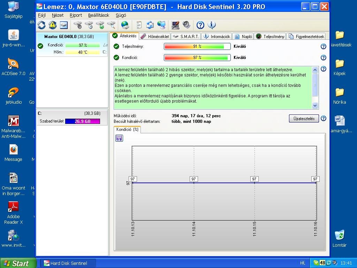Image resolution: width=357 pixels, height=268 pixels.
Task: Switch to the Napló tab
Action: tap(243, 36)
